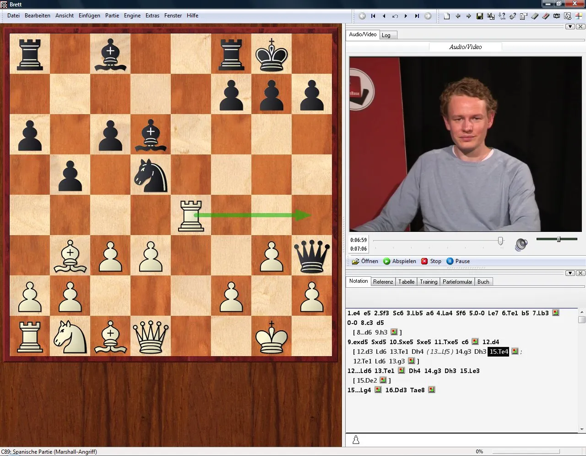The height and width of the screenshot is (456, 586).
Task: Jump to start of game arrow icon
Action: coord(373,16)
